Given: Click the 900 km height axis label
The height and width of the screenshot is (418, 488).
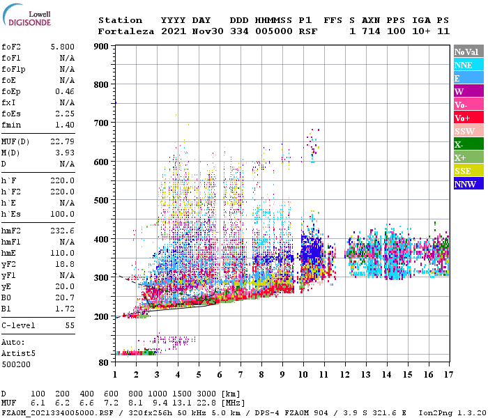Looking at the screenshot, I should point(101,47).
